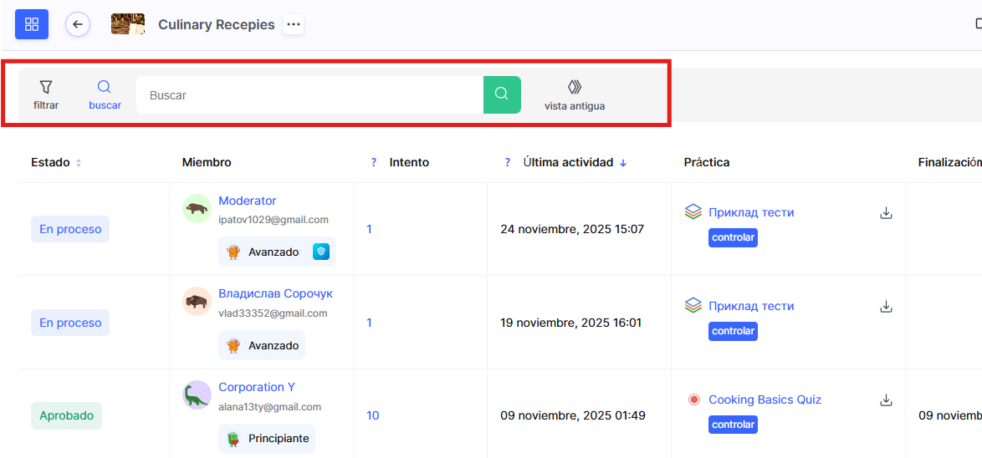The width and height of the screenshot is (982, 458).
Task: Click the blue grid dashboard icon
Action: coord(32,24)
